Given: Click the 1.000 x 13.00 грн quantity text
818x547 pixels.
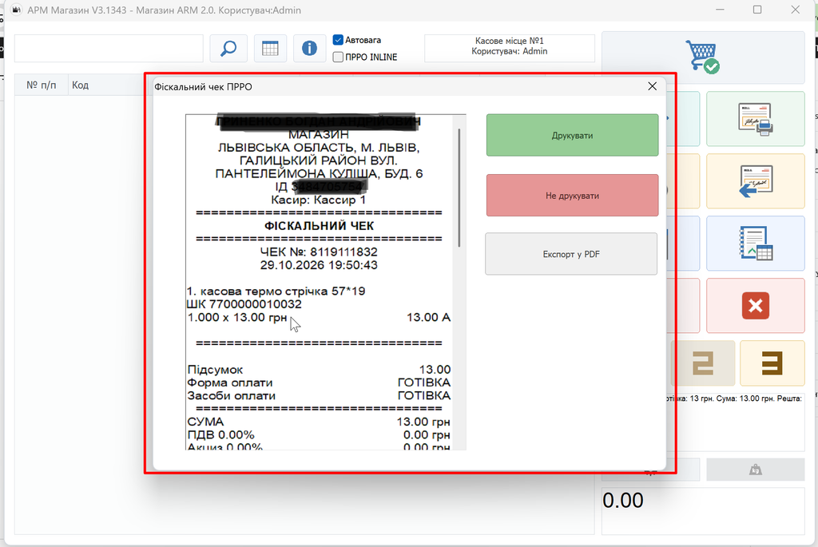Looking at the screenshot, I should pyautogui.click(x=236, y=318).
